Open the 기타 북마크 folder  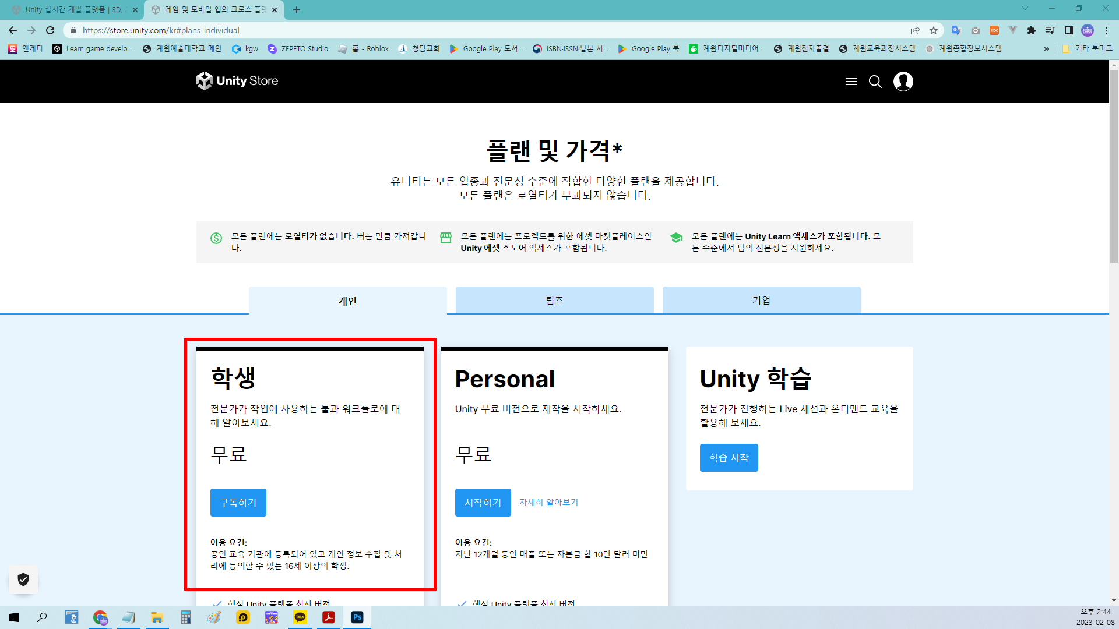[1087, 49]
